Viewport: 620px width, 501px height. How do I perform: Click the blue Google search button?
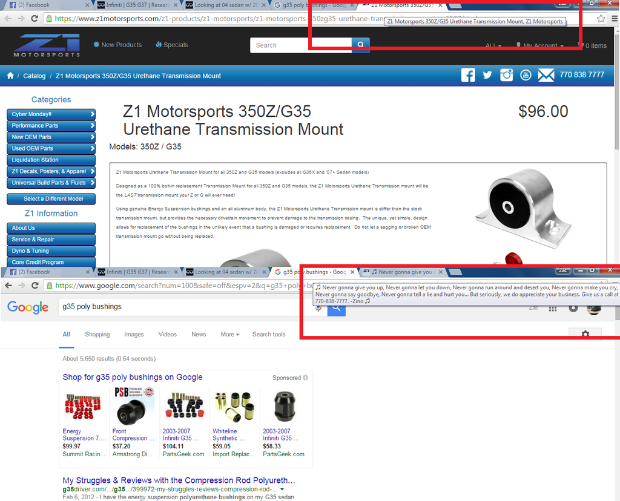click(337, 307)
